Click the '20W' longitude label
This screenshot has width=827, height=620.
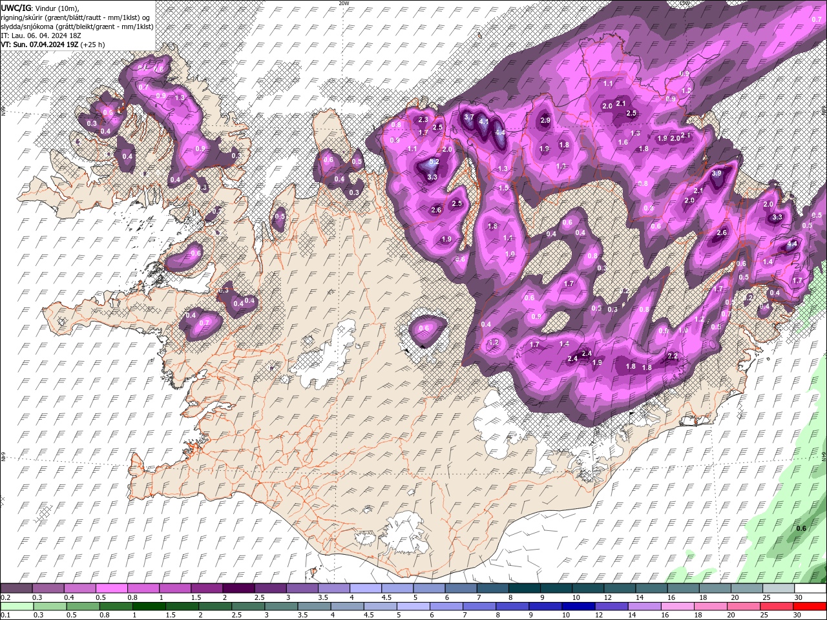tap(344, 3)
